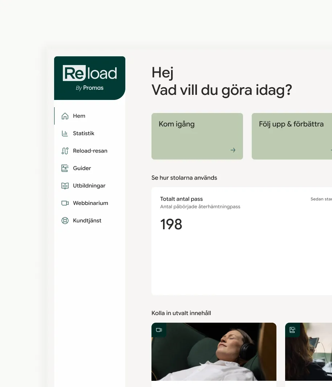332x387 pixels.
Task: Select Guider from the sidebar
Action: tap(89, 168)
